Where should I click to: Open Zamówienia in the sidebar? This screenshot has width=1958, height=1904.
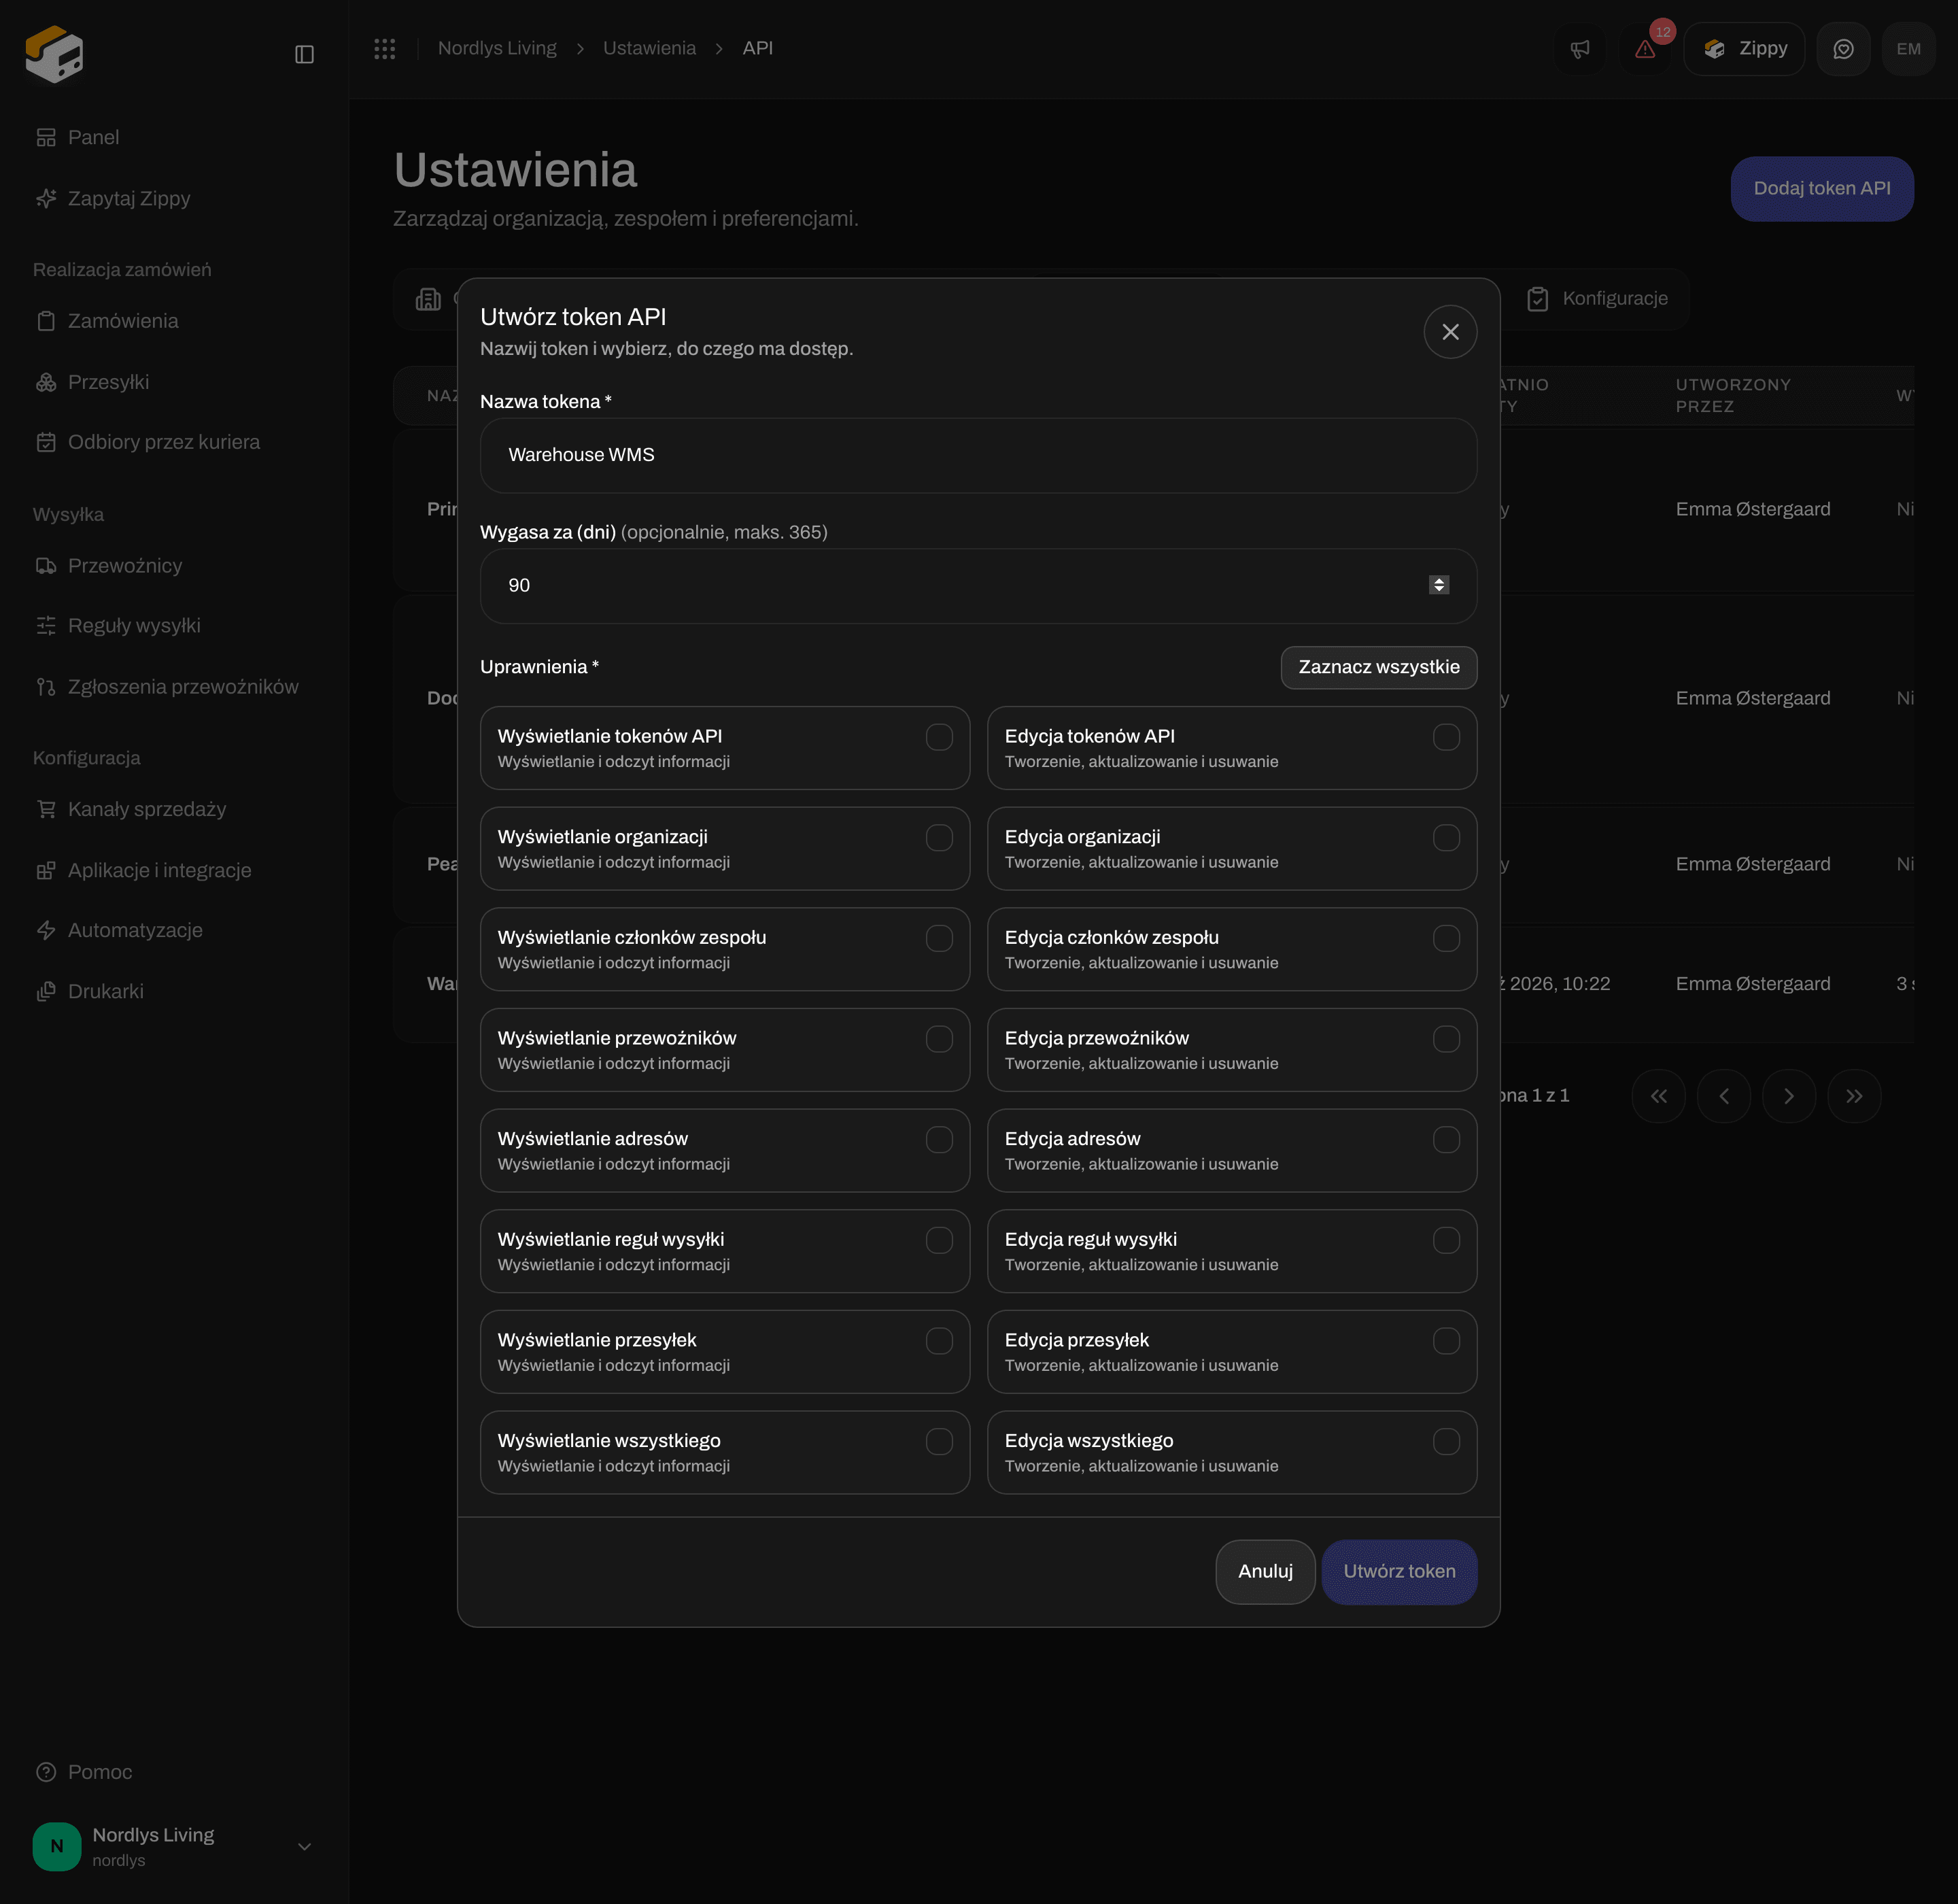[x=175, y=321]
